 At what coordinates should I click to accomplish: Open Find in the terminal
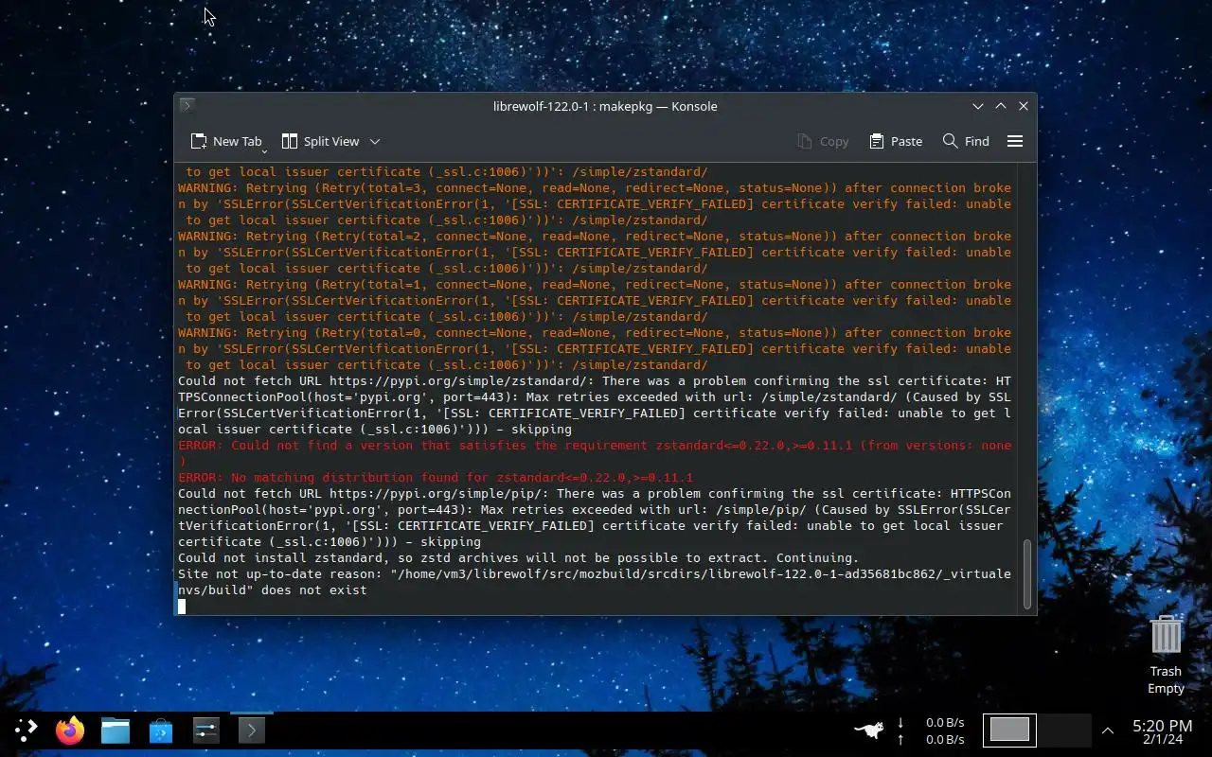point(966,141)
